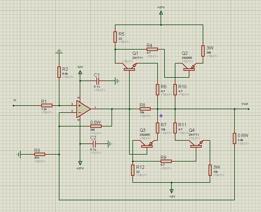Click the 'R7' reference label
The height and width of the screenshot is (212, 261).
point(163,125)
